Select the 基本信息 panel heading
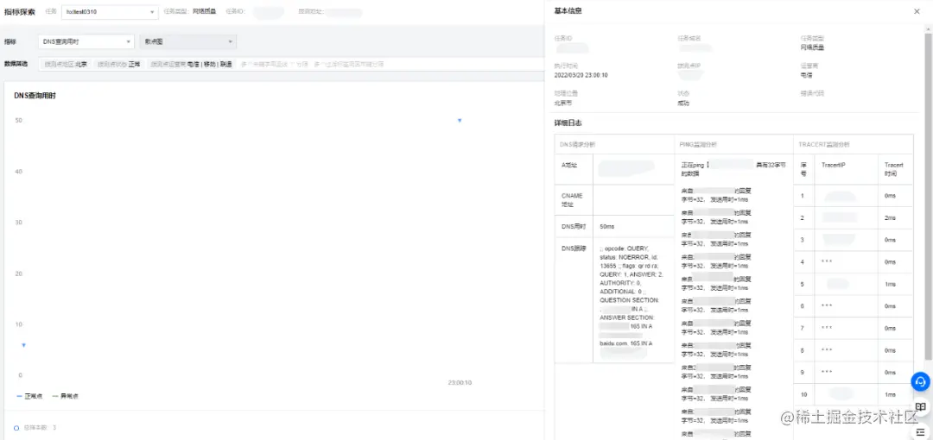933x440 pixels. pyautogui.click(x=568, y=10)
